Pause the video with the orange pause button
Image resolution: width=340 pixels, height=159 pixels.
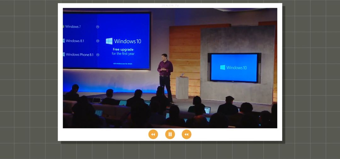(170, 134)
